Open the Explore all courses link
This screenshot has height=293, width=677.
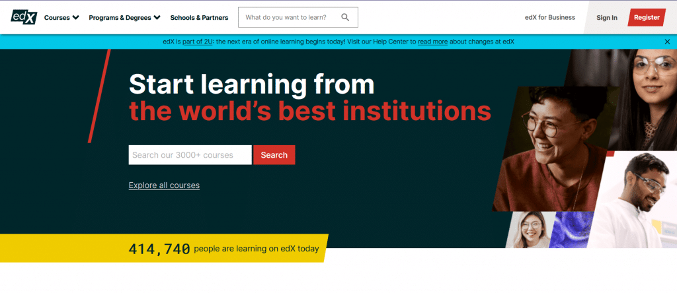click(164, 185)
